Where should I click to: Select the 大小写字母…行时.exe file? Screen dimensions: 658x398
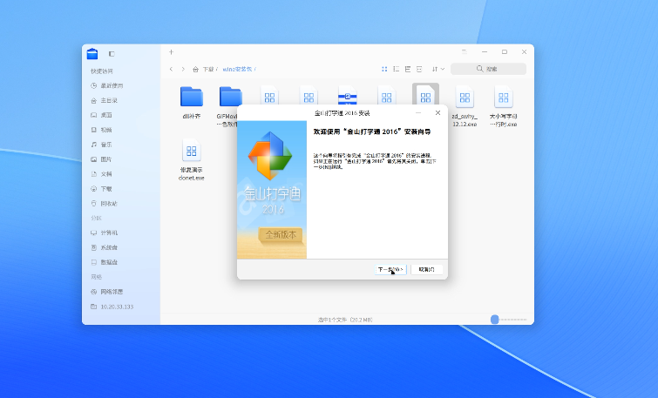pyautogui.click(x=503, y=106)
